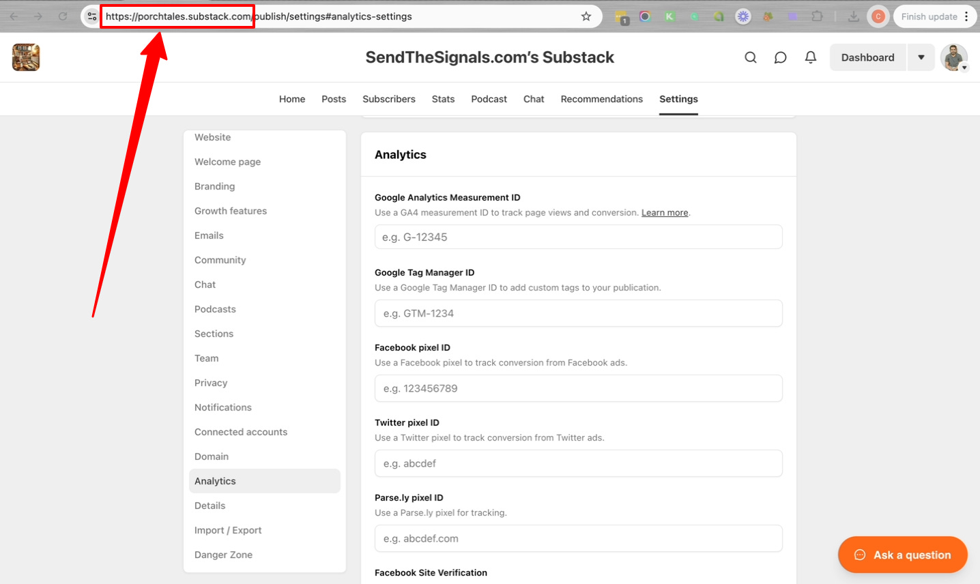
Task: Select Sections in settings sidebar
Action: pos(265,334)
